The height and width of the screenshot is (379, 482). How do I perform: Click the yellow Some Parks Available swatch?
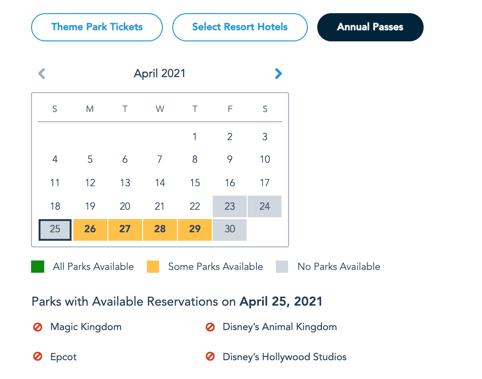point(153,267)
